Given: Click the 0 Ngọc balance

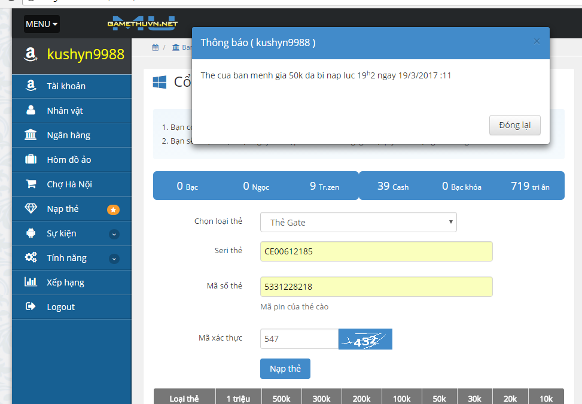Looking at the screenshot, I should 256,186.
